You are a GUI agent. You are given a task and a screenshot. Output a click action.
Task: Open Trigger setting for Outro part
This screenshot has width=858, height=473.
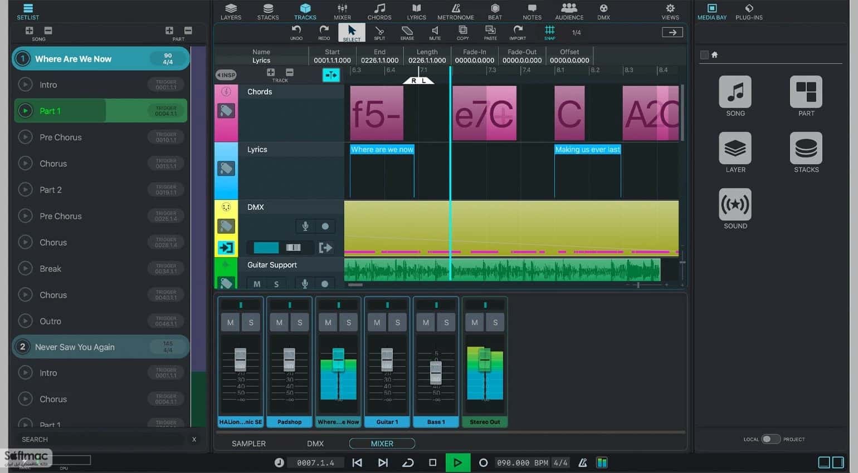166,321
